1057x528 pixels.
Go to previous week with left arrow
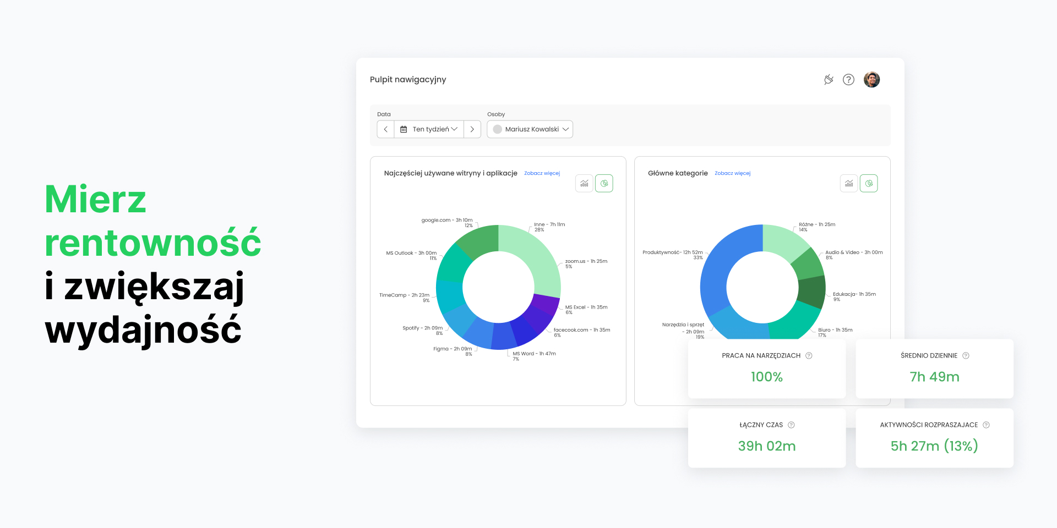pyautogui.click(x=386, y=129)
